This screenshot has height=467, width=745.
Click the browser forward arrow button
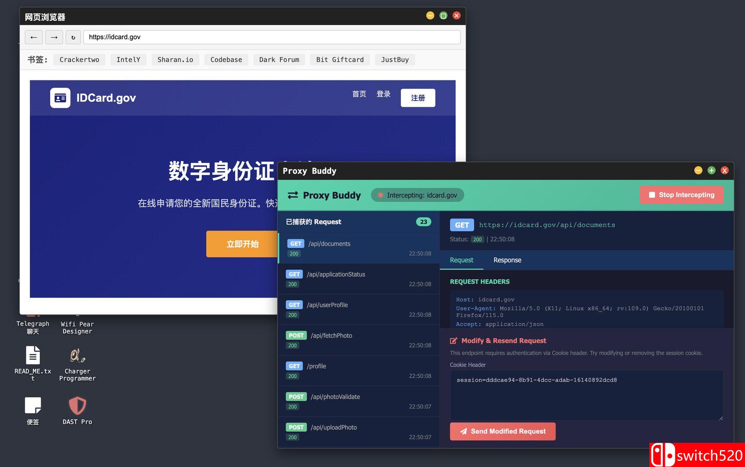[54, 37]
